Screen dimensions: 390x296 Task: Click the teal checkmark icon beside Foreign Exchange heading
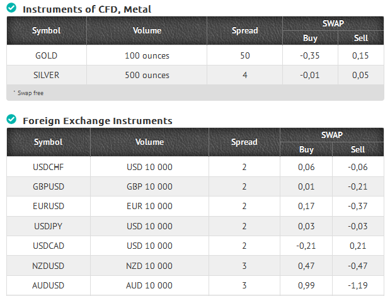pos(11,119)
